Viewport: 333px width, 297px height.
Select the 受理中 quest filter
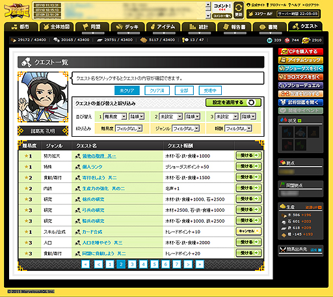click(210, 91)
